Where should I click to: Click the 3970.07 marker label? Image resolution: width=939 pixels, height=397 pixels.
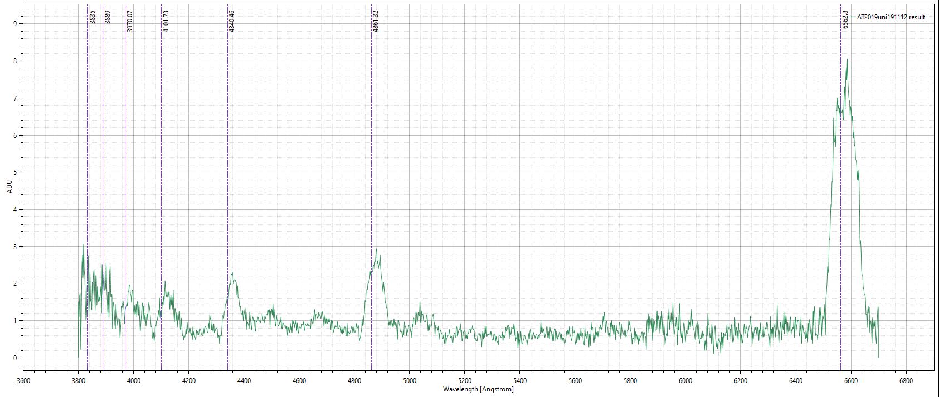pyautogui.click(x=130, y=21)
